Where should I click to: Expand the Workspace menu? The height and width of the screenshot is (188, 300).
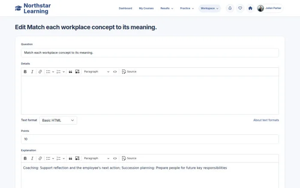pos(210,8)
